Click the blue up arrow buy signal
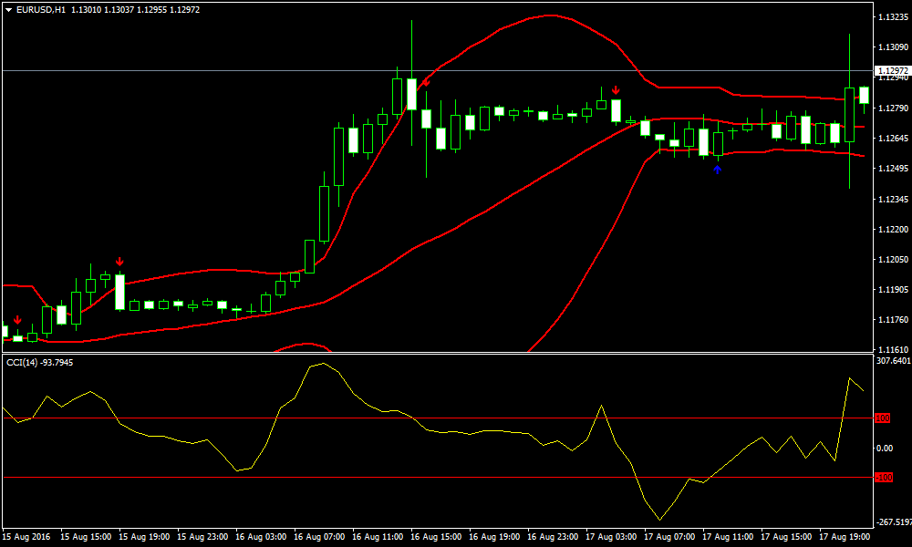The image size is (912, 547). click(x=718, y=169)
